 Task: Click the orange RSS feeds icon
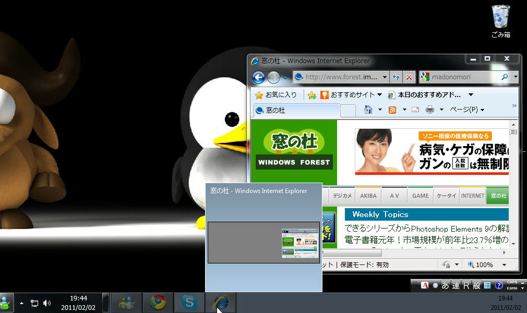tap(392, 110)
